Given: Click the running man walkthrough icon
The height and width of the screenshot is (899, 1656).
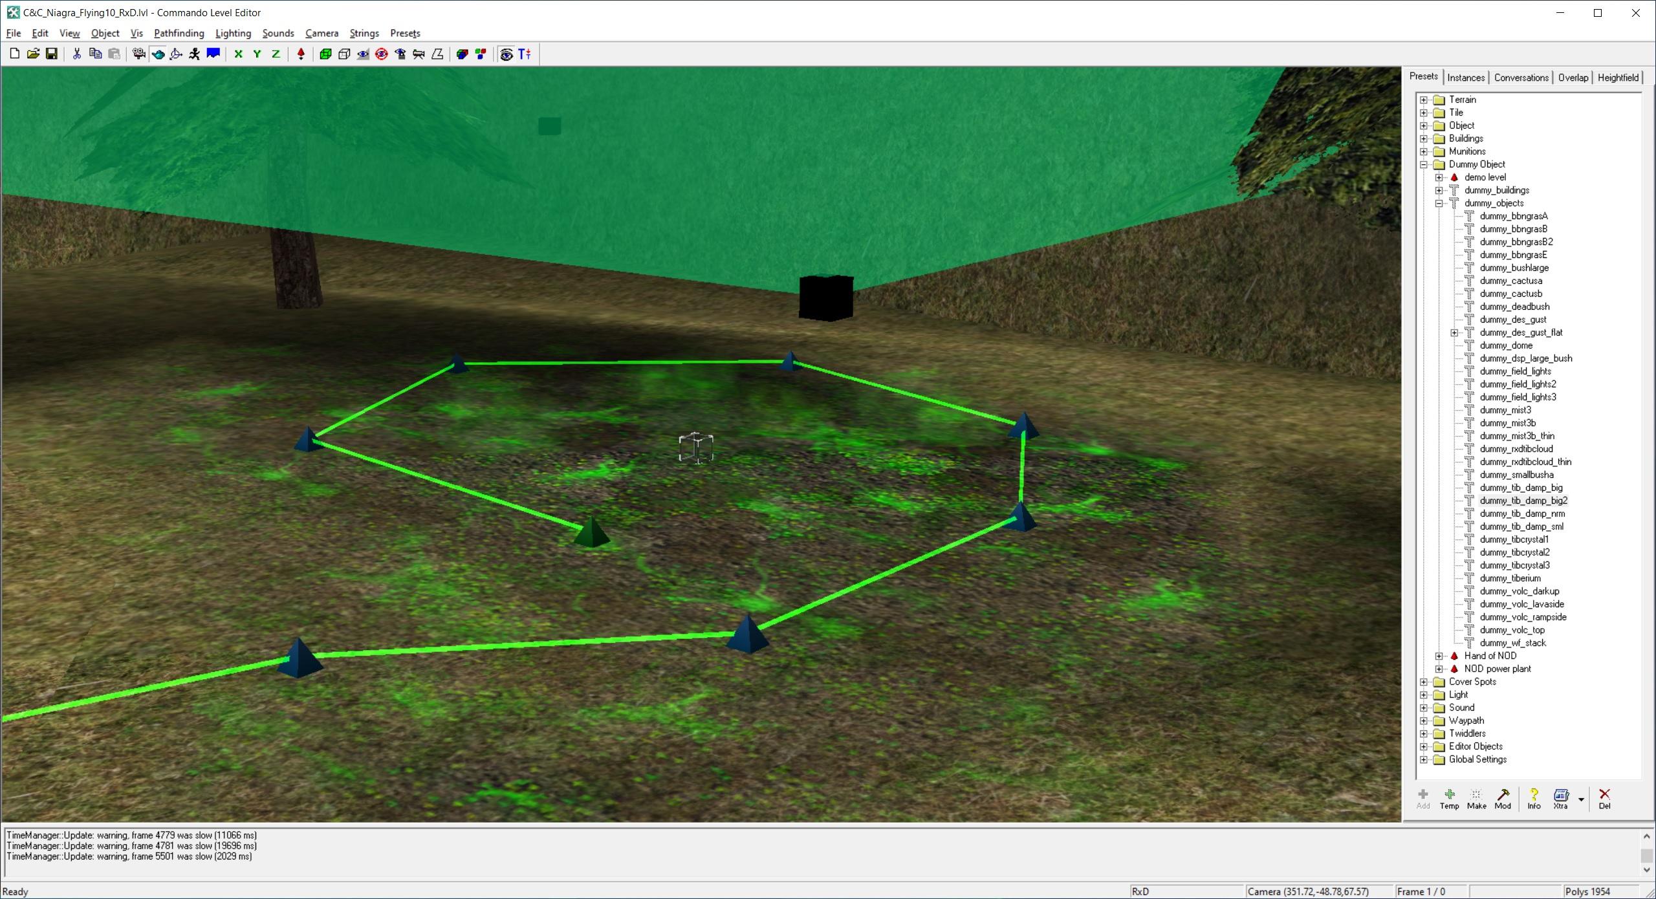Looking at the screenshot, I should click(194, 54).
